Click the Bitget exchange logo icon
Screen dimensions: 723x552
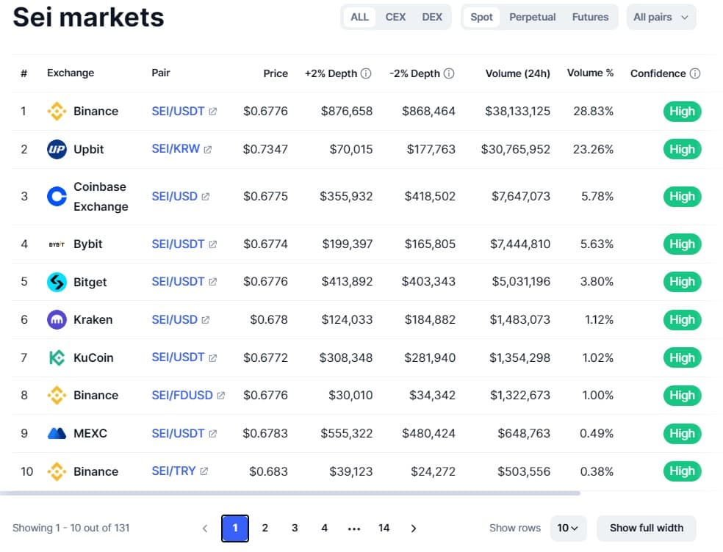pos(57,282)
